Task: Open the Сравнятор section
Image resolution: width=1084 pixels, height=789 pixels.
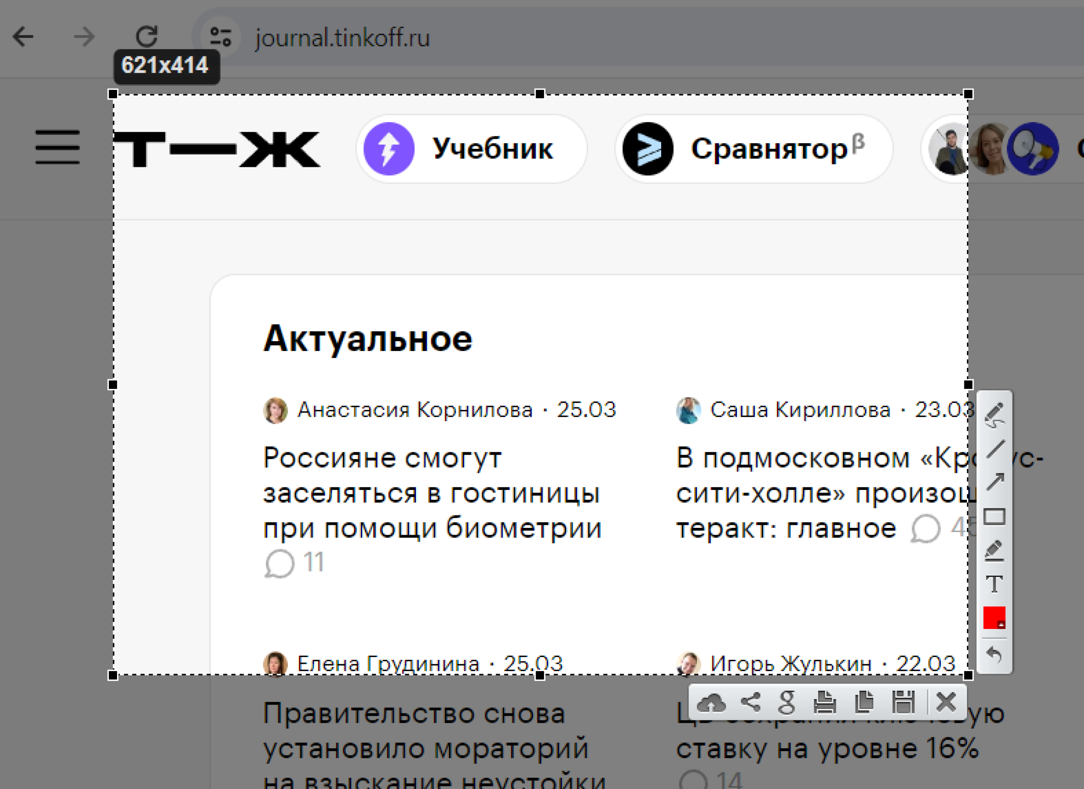Action: (x=754, y=148)
